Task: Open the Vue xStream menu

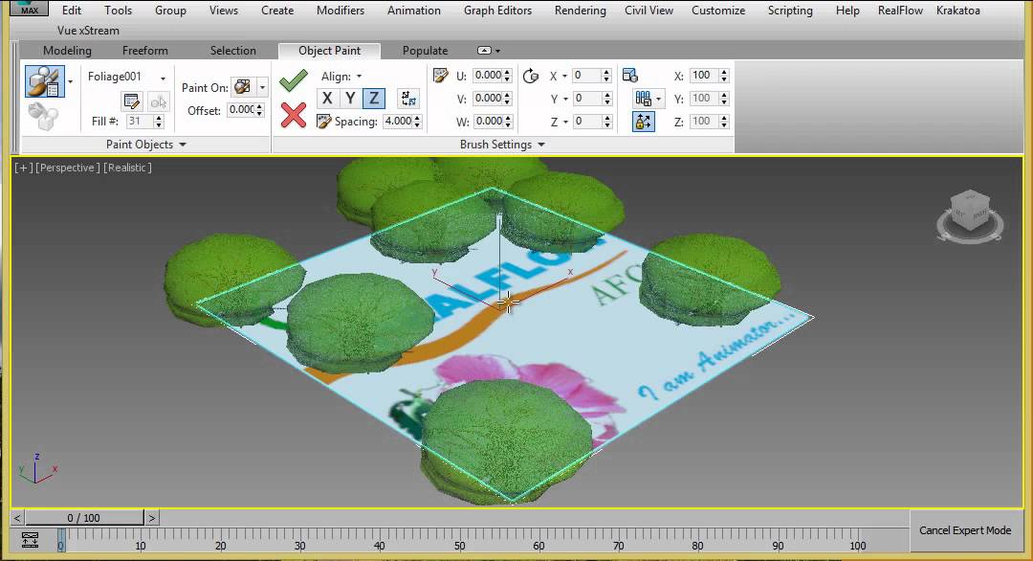Action: click(88, 31)
